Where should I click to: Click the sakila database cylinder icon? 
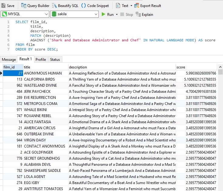point(54,14)
